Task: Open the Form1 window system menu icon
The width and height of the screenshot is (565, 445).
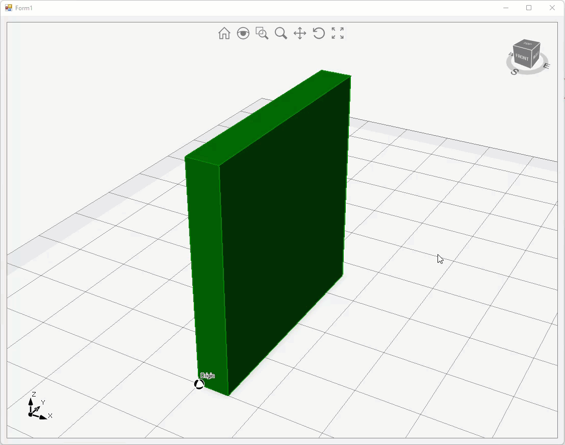Action: [8, 8]
